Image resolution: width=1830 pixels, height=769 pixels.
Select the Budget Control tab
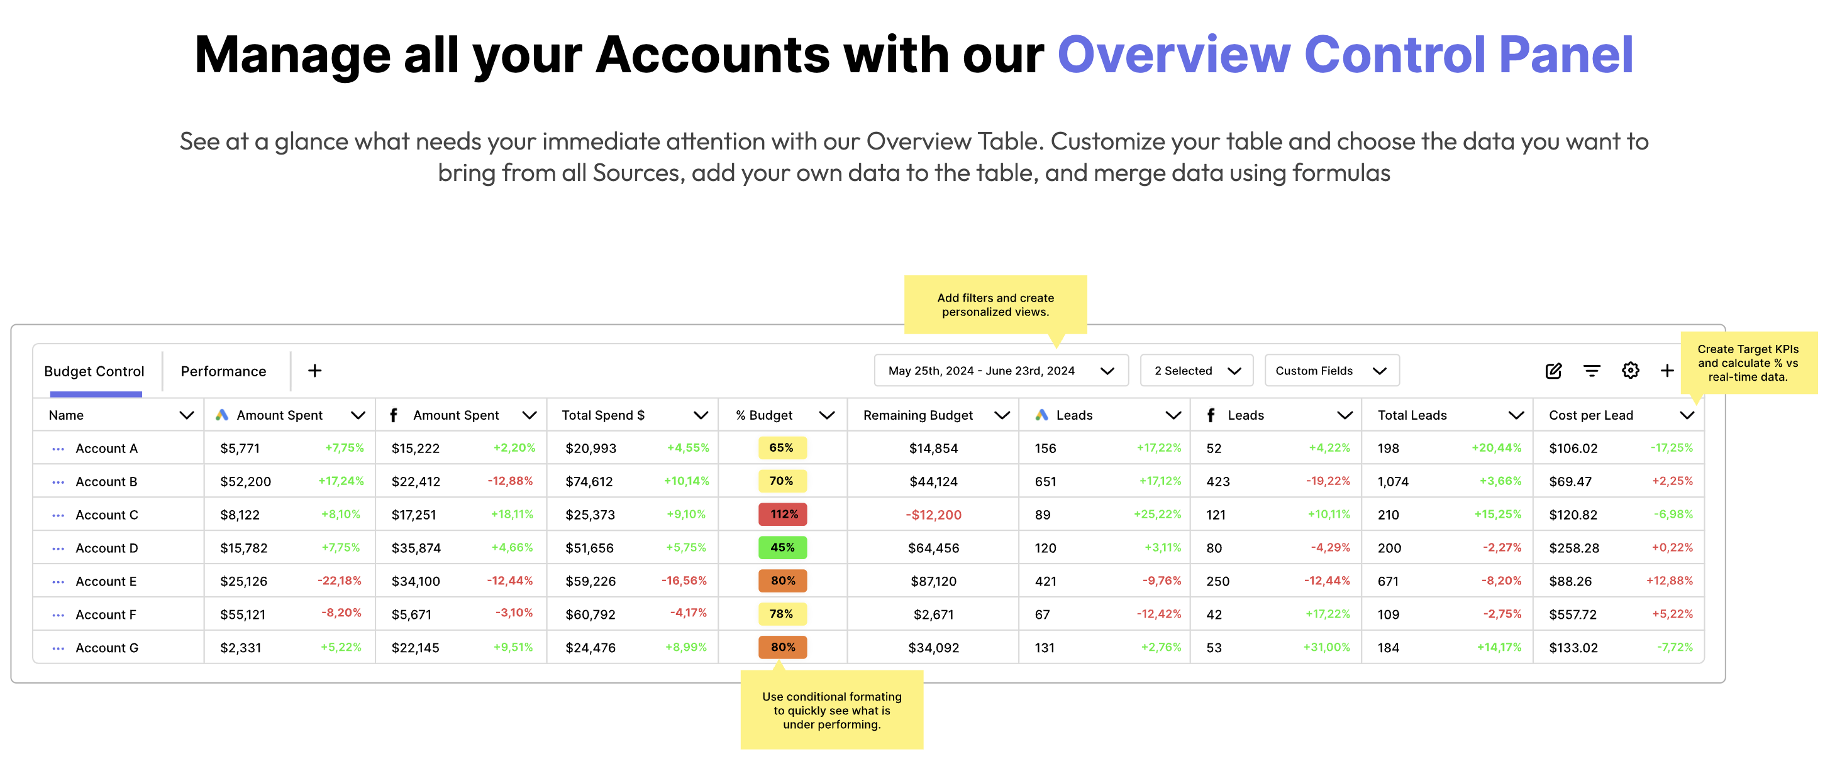point(94,371)
